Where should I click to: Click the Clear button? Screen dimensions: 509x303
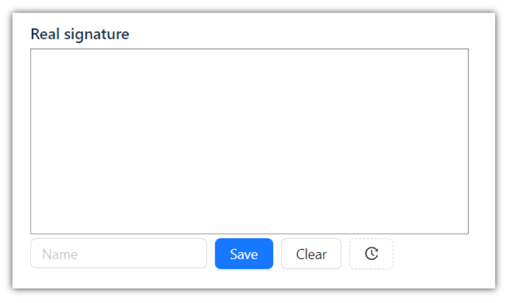311,254
